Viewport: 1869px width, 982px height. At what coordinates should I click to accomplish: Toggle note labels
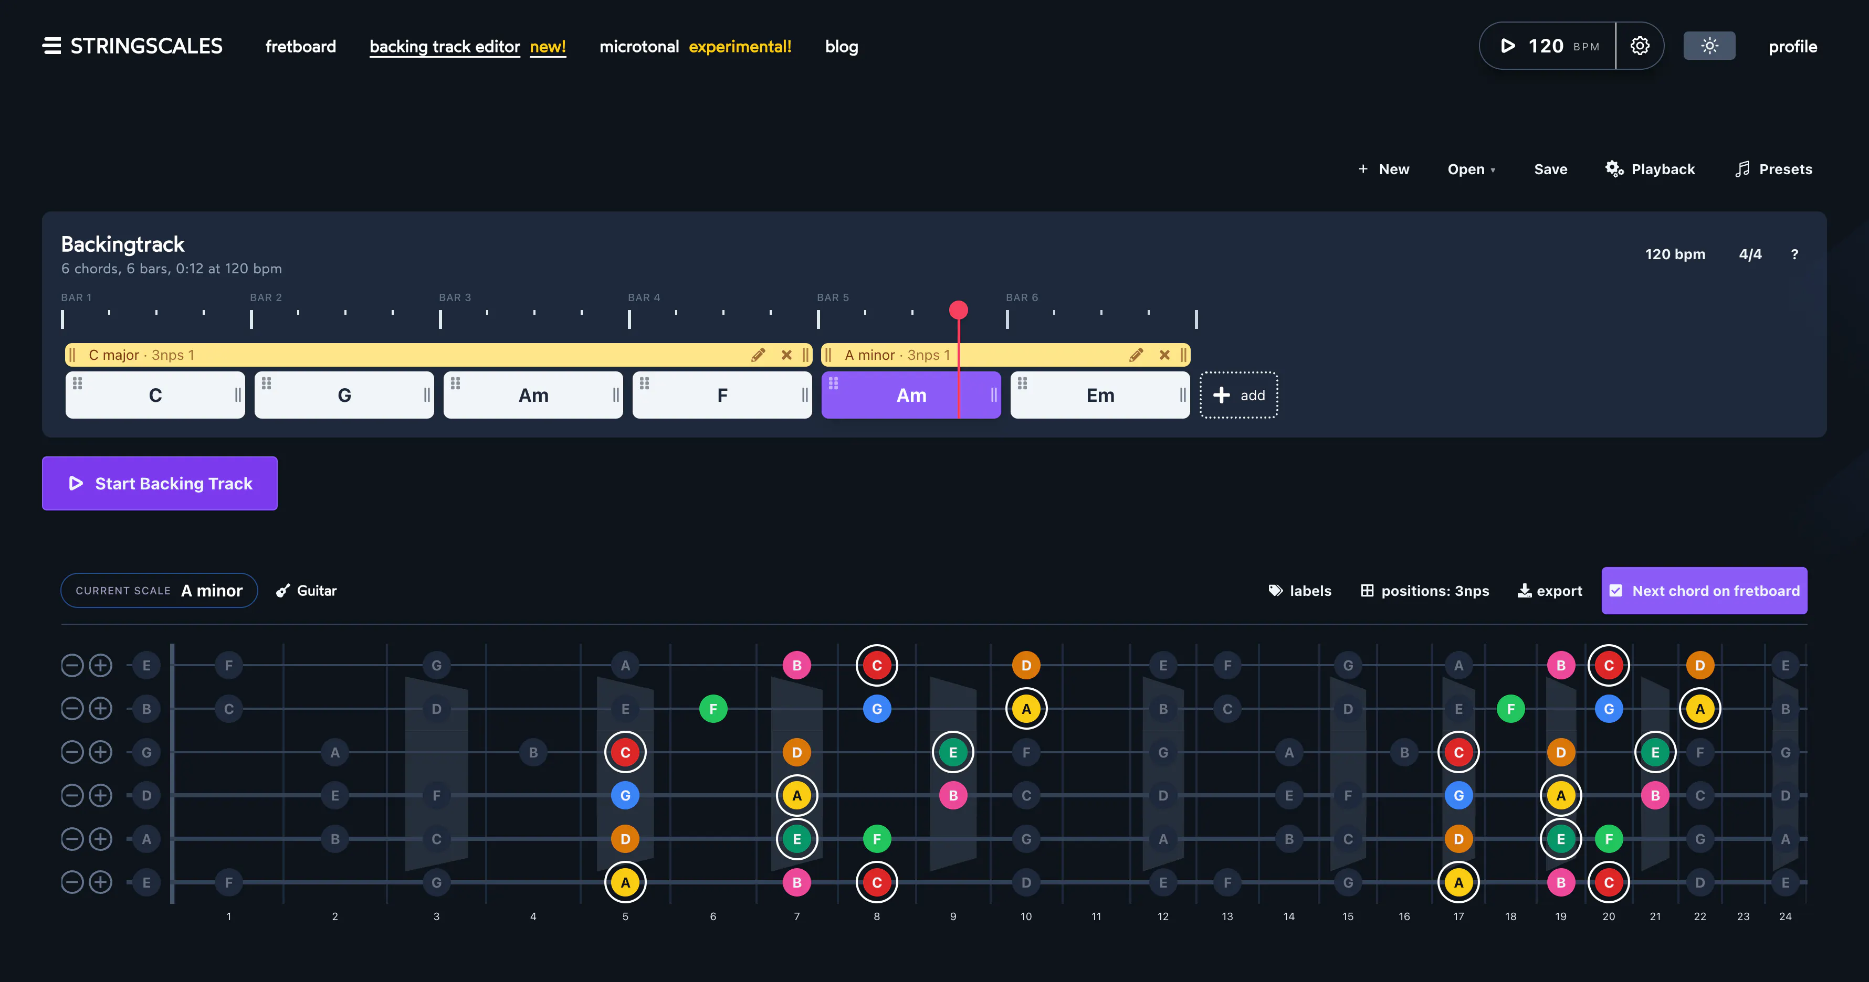coord(1299,591)
